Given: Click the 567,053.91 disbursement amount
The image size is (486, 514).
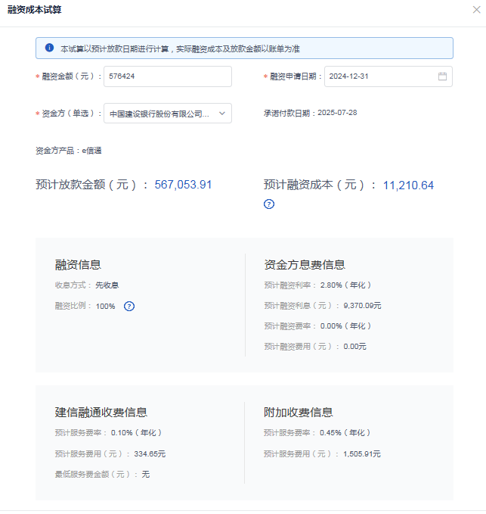Looking at the screenshot, I should tap(183, 185).
